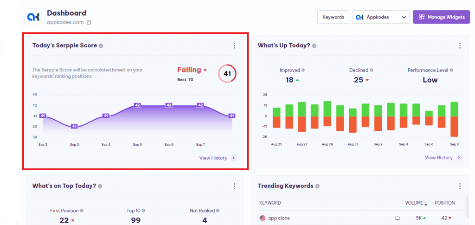The width and height of the screenshot is (475, 225).
Task: Click info icon beside Trending Keywords title
Action: 317,186
